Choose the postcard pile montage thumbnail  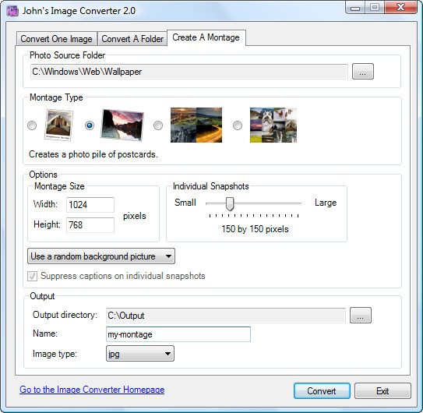[122, 125]
